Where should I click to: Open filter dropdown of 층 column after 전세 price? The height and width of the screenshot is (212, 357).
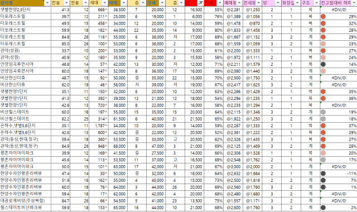click(181, 3)
